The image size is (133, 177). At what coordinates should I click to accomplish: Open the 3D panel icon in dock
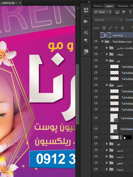tap(86, 10)
